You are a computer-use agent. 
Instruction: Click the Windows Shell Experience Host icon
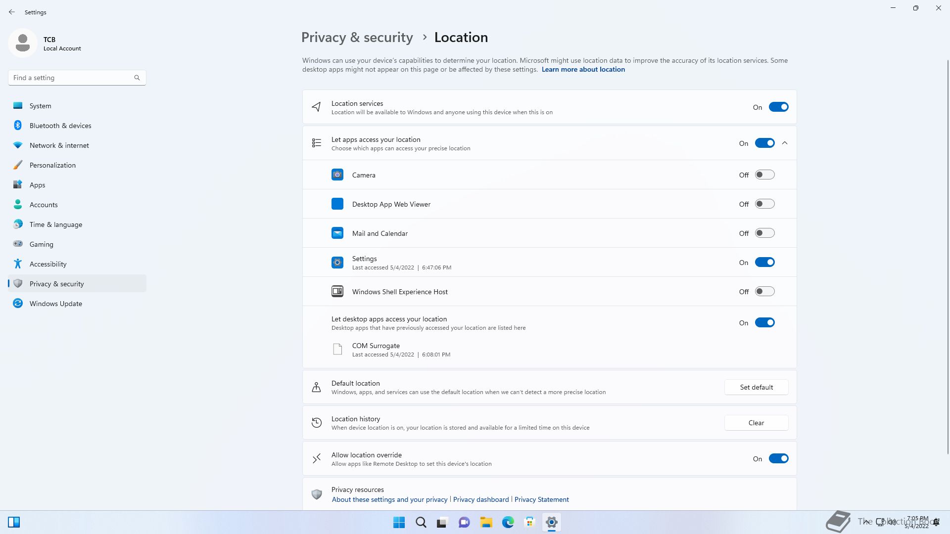337,291
